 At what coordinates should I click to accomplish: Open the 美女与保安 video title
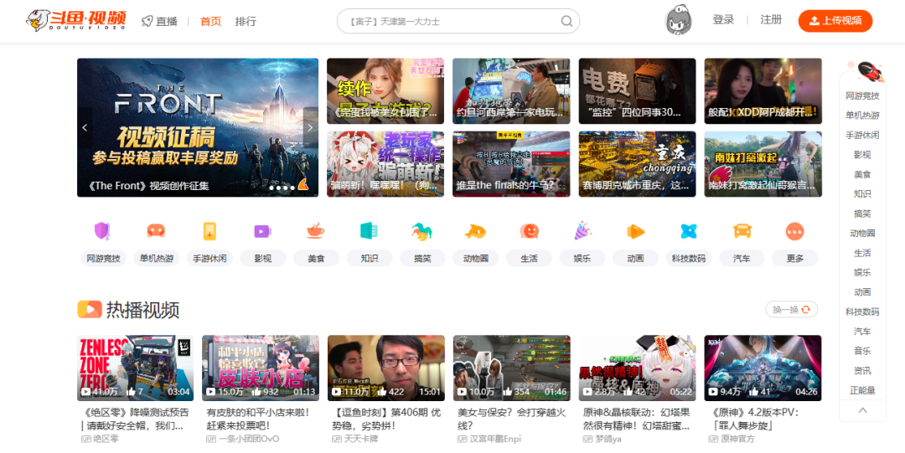tap(511, 419)
